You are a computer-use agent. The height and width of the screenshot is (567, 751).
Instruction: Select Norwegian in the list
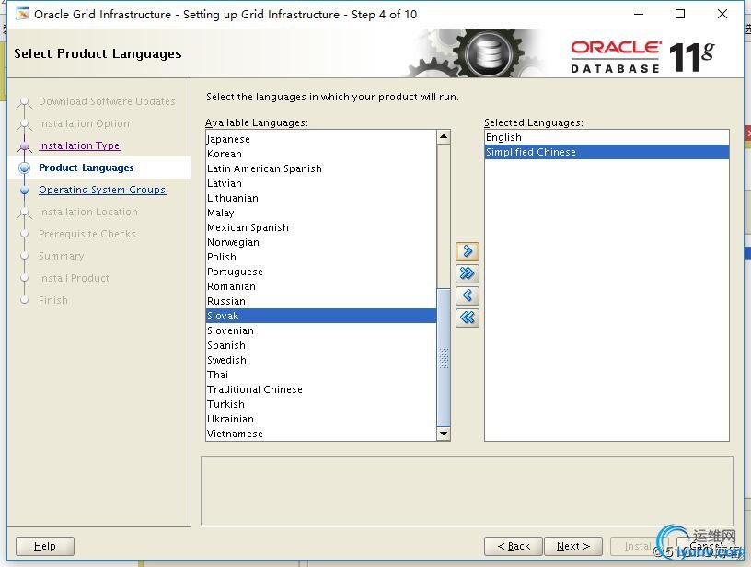(x=321, y=242)
